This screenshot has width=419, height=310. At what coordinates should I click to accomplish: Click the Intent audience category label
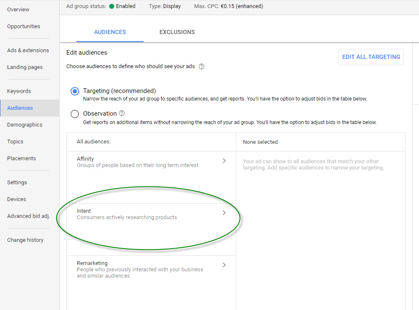(84, 211)
